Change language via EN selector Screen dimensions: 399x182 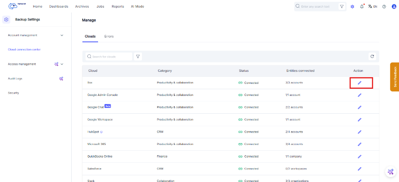tap(373, 7)
